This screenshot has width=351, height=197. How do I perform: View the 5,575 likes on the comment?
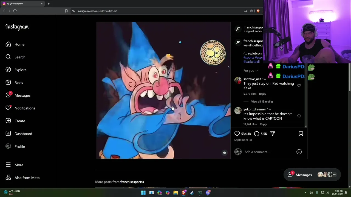[x=250, y=94]
